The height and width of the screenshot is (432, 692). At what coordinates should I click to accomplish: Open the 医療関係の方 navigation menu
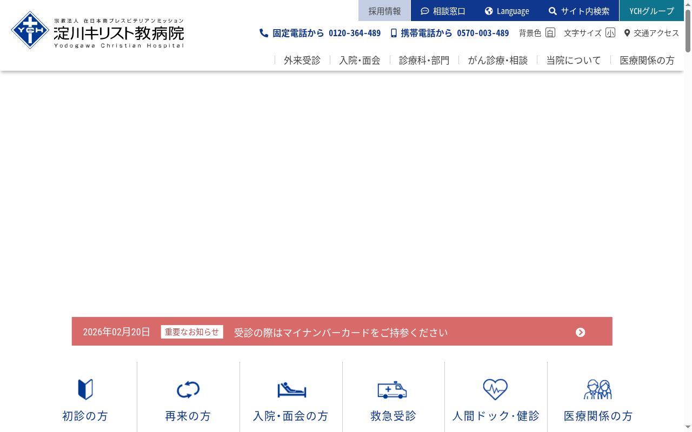(x=647, y=60)
